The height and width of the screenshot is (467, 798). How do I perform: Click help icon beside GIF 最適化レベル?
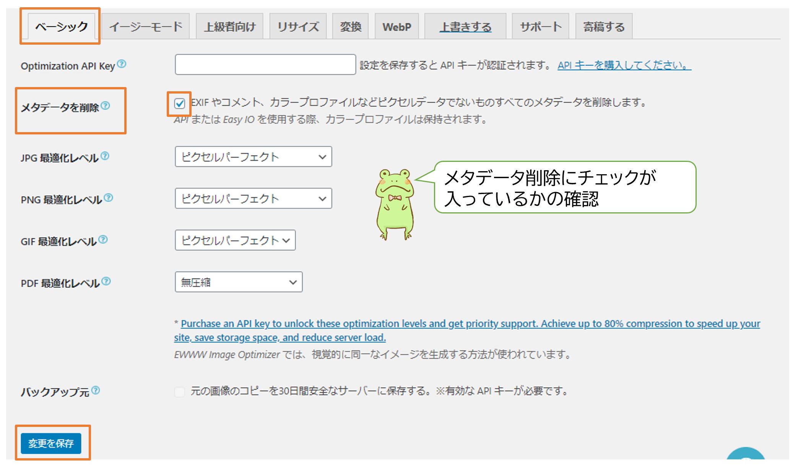coord(103,239)
